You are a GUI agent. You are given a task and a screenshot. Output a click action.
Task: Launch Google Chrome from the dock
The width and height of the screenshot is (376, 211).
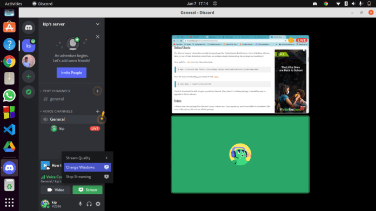click(x=9, y=62)
